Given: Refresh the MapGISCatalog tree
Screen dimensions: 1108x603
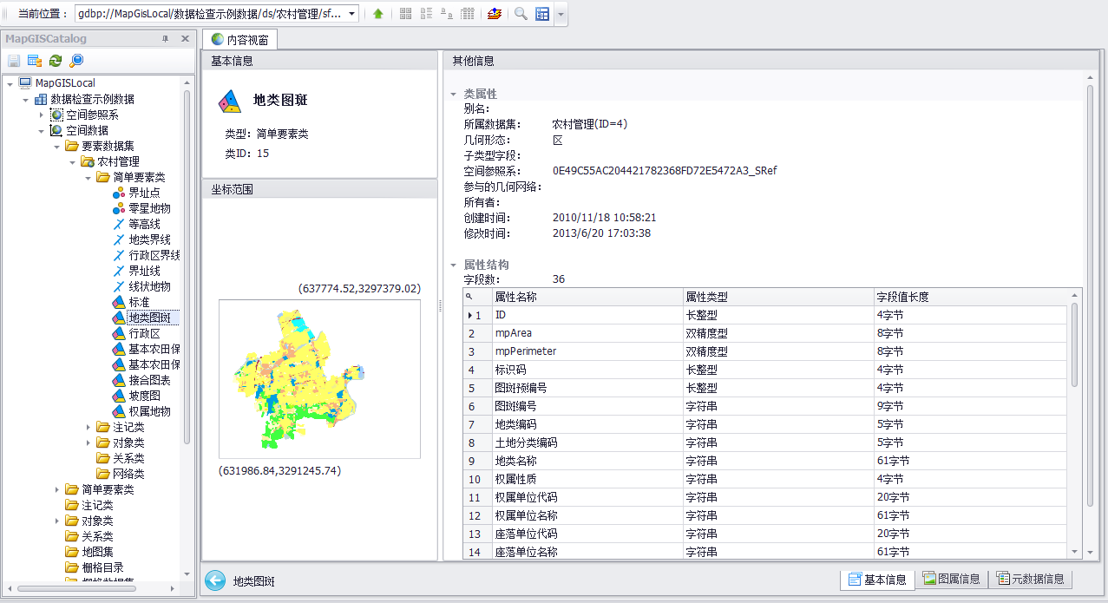Looking at the screenshot, I should click(56, 61).
